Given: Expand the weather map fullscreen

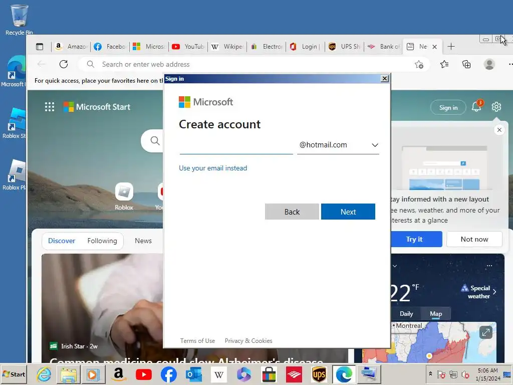Looking at the screenshot, I should (486, 333).
